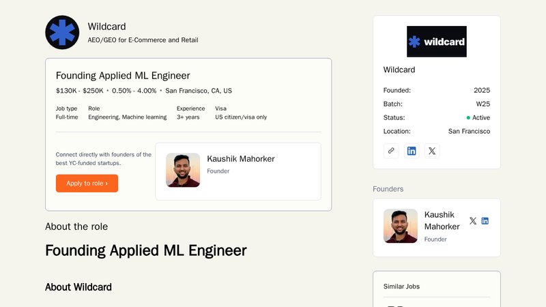The width and height of the screenshot is (546, 307).
Task: Click Kaushik Mahorker's photo in Founders sidebar
Action: coord(401,226)
